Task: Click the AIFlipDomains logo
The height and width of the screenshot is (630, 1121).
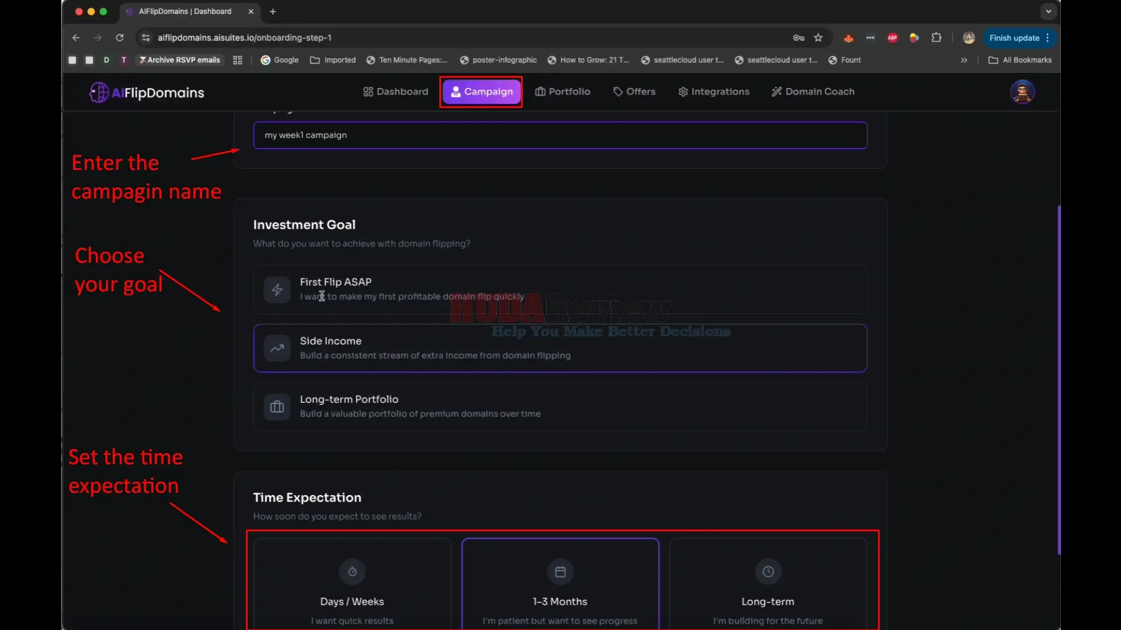Action: 147,92
